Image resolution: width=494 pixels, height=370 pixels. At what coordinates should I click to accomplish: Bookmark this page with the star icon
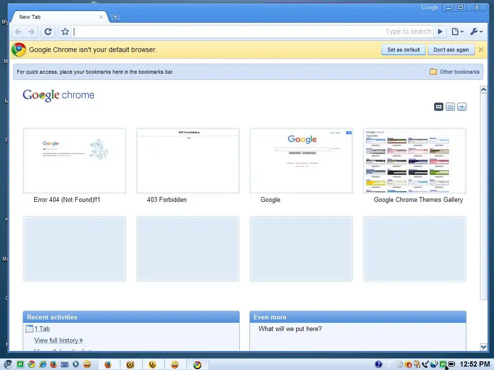point(65,31)
